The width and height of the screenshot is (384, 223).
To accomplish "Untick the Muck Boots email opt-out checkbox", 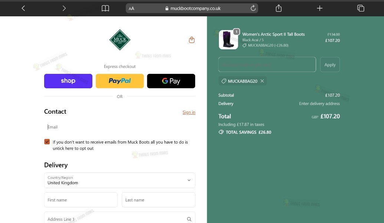I will 47,142.
